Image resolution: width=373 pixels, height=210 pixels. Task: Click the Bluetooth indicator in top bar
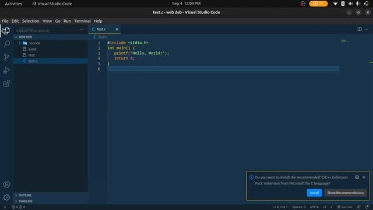[x=343, y=3]
